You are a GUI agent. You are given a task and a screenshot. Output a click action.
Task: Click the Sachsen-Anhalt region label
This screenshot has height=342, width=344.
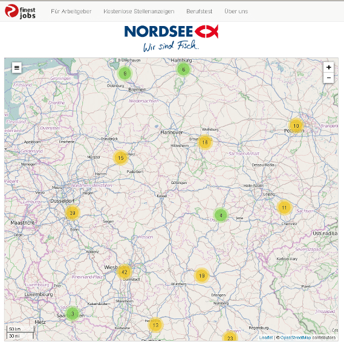pos(244,154)
